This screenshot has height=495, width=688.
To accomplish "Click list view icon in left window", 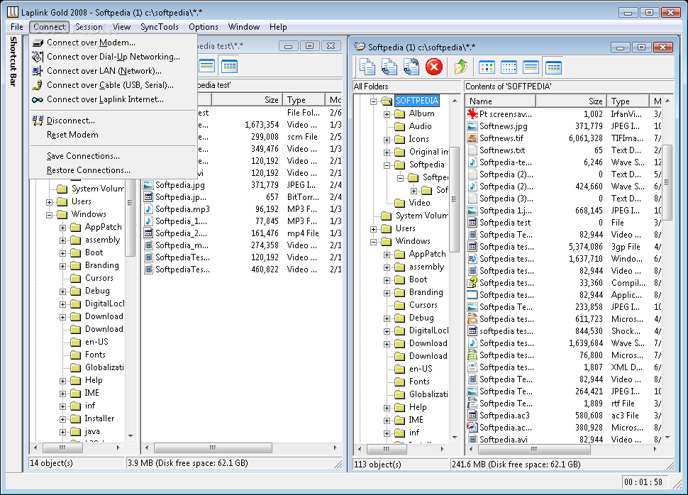I will coord(207,66).
